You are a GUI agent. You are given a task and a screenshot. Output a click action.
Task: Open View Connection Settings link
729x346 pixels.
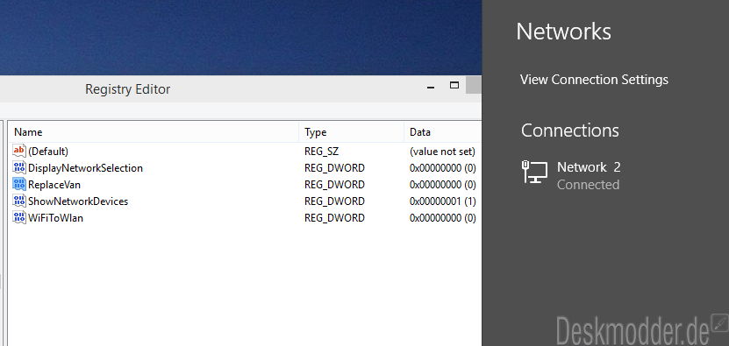pos(594,80)
